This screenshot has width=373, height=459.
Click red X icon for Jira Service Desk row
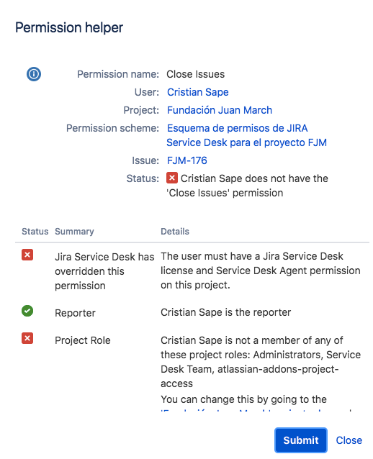click(27, 255)
